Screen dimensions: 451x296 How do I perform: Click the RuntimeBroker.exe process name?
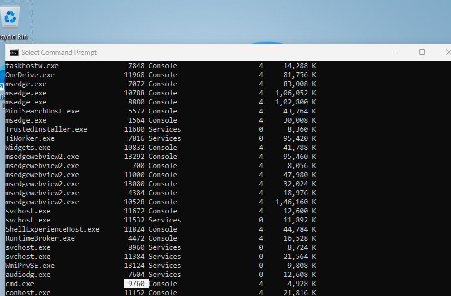pos(40,238)
